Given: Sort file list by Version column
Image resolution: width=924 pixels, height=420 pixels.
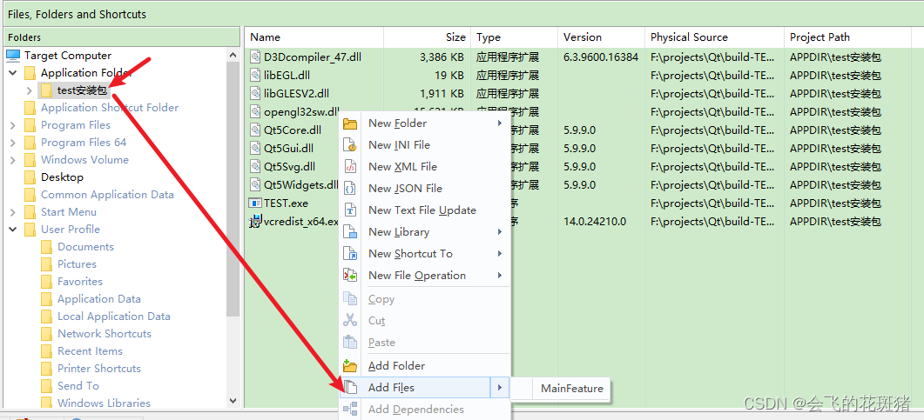Looking at the screenshot, I should click(x=601, y=37).
